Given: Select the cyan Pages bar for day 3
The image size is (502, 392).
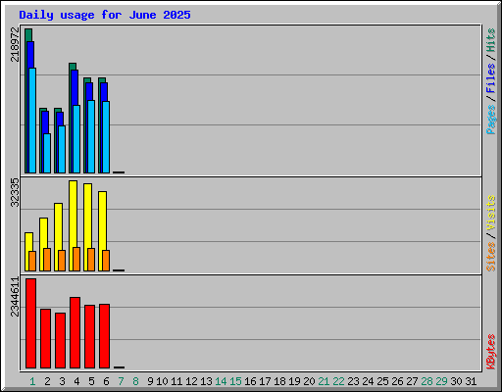Looking at the screenshot, I should (x=62, y=149).
